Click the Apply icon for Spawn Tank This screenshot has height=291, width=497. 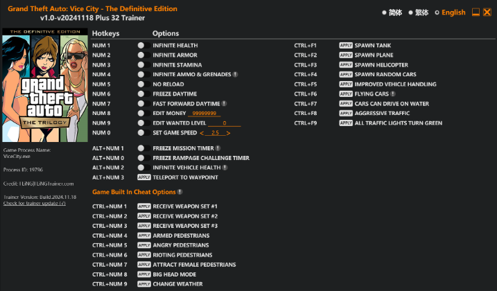tap(345, 45)
